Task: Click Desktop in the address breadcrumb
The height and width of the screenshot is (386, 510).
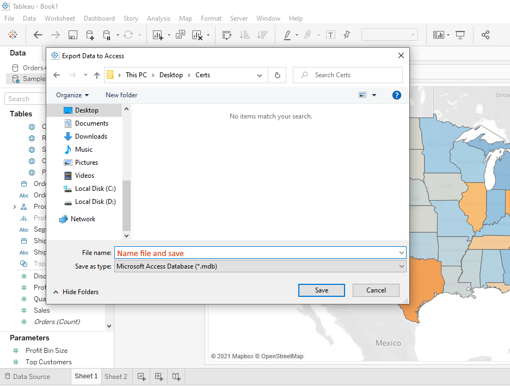Action: [x=171, y=75]
